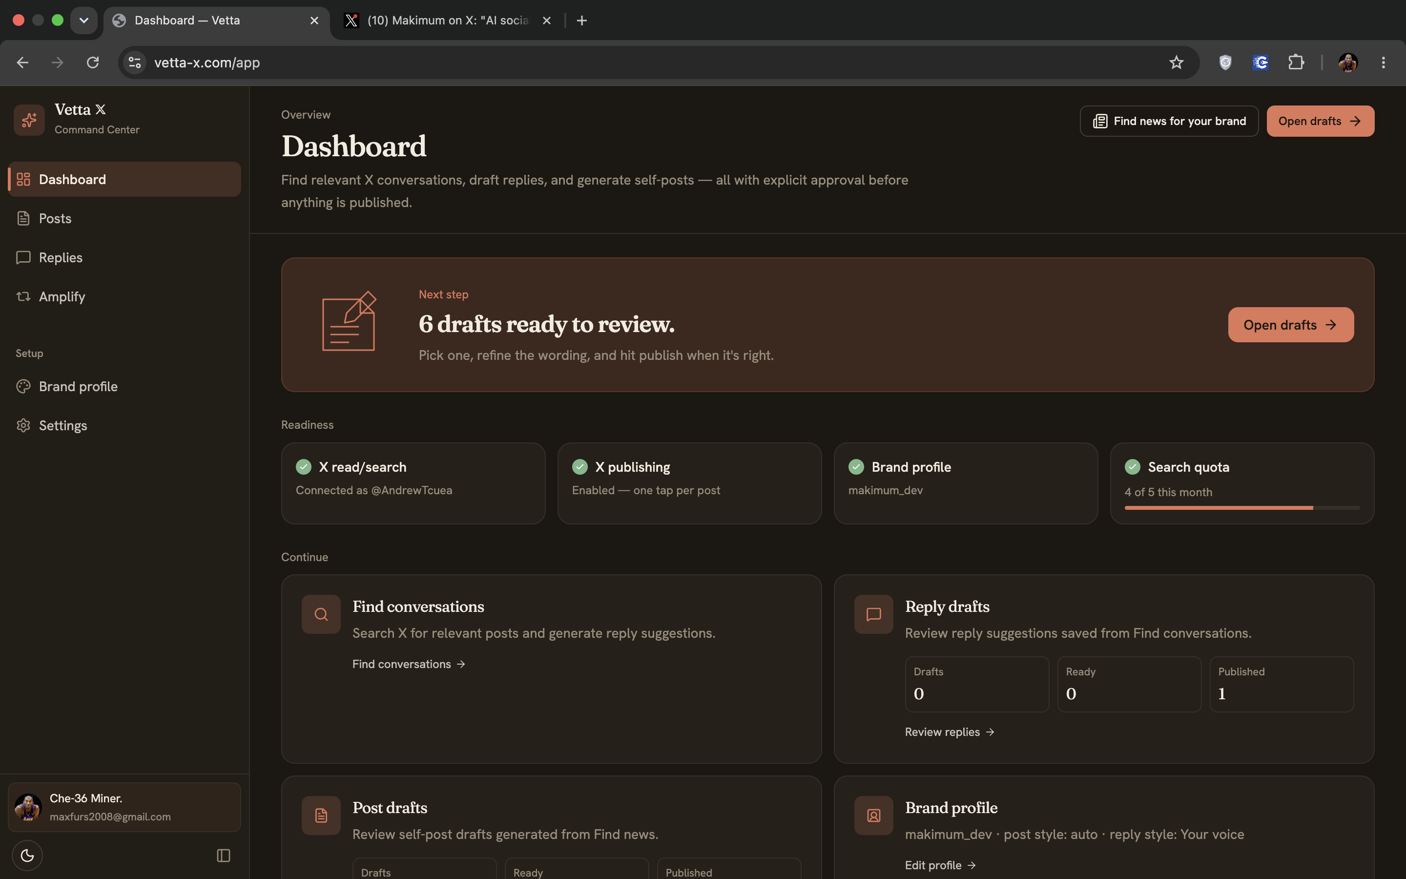Click the site information icon in address bar

(x=135, y=62)
